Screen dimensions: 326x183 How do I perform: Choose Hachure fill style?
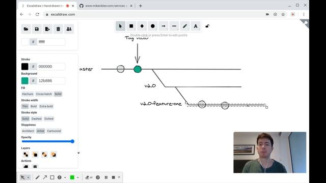click(28, 94)
